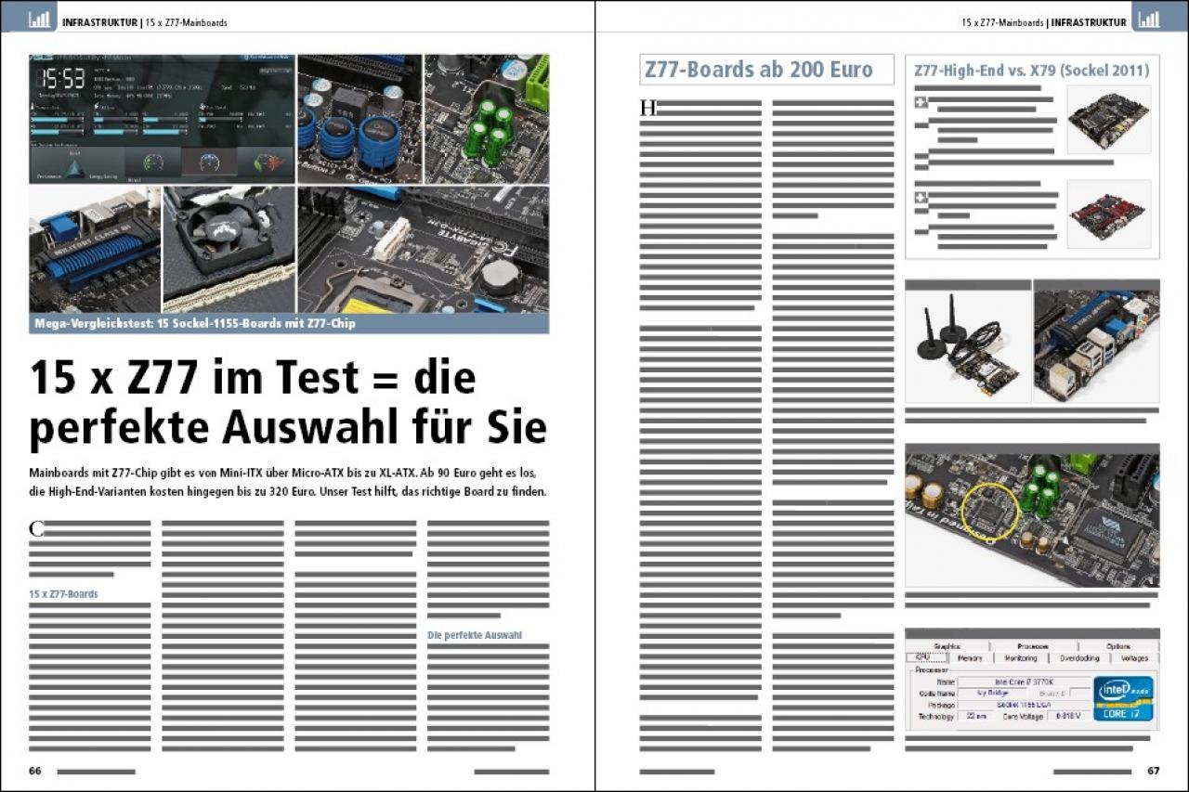Viewport: 1189px width, 792px height.
Task: Click the heading 'Z77-Boards ab 200 Euro'
Action: (759, 70)
